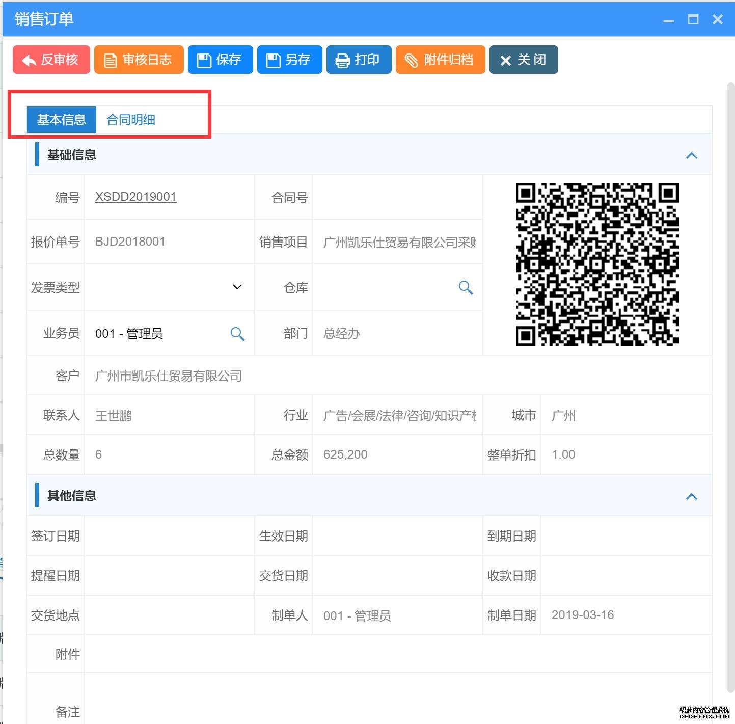Viewport: 735px width, 724px height.
Task: Click the 提醒日期 date field
Action: point(169,576)
